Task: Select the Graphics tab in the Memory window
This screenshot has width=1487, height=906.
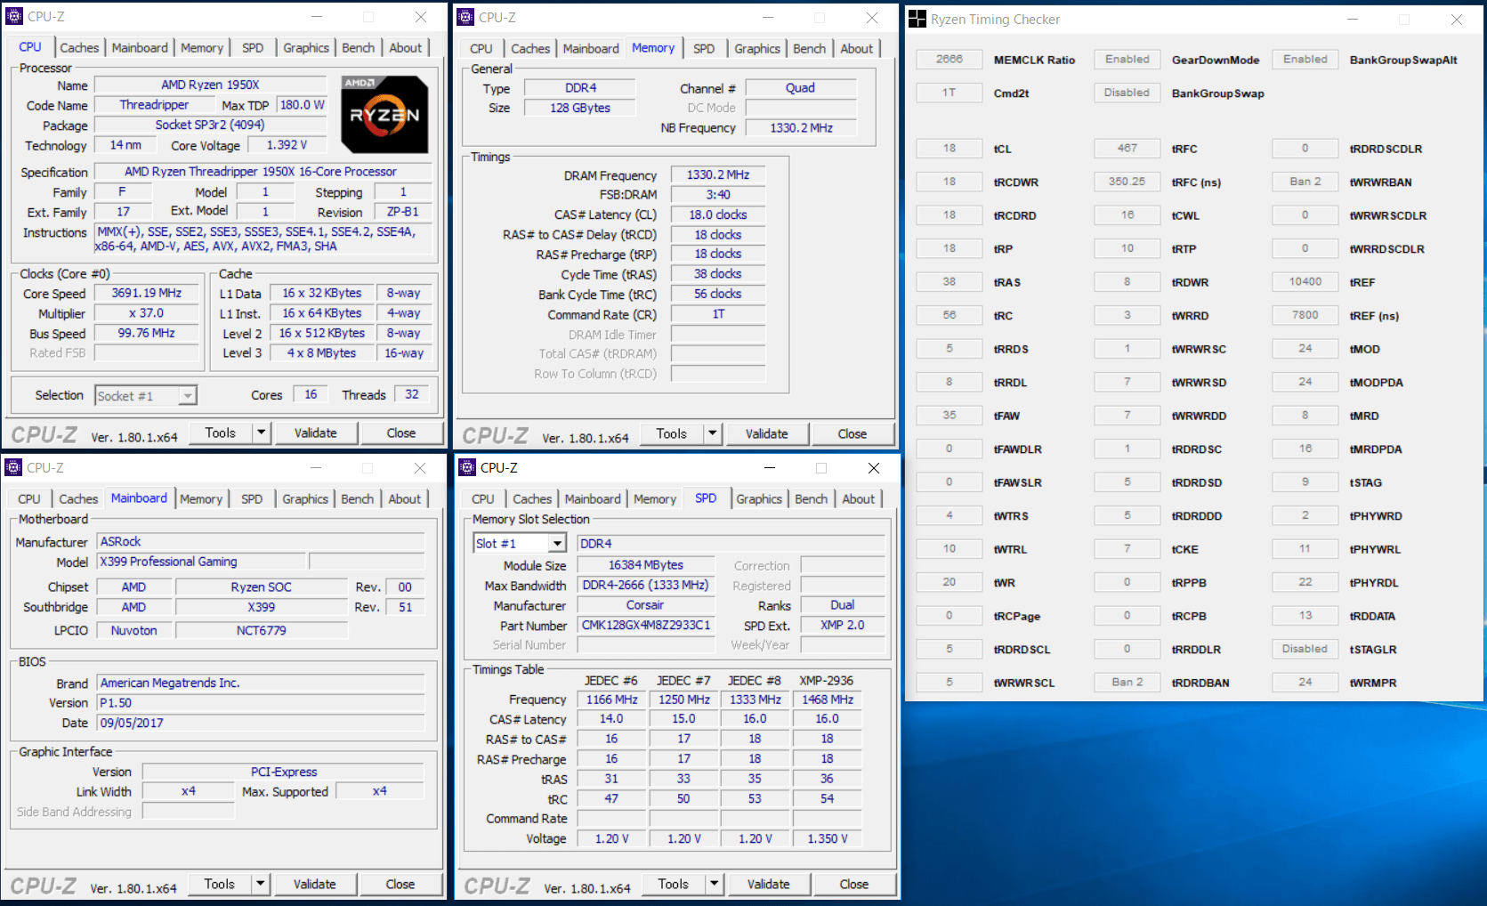Action: 757,49
